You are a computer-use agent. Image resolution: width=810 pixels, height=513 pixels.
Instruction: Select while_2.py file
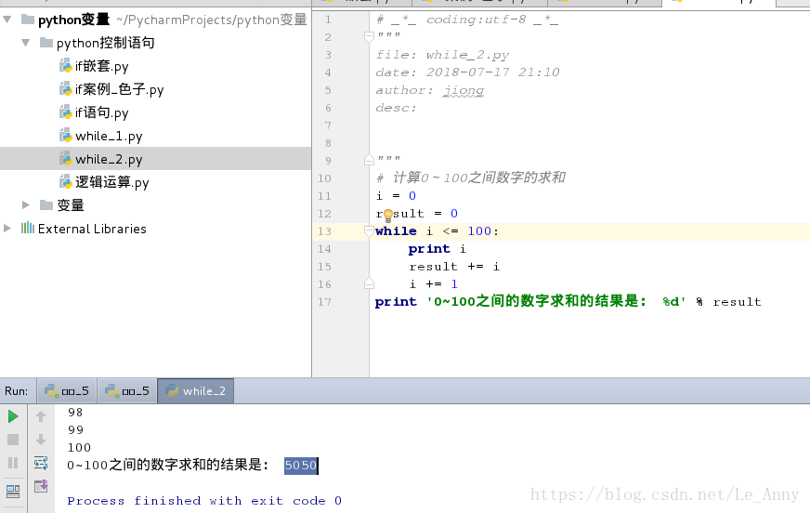tap(109, 159)
